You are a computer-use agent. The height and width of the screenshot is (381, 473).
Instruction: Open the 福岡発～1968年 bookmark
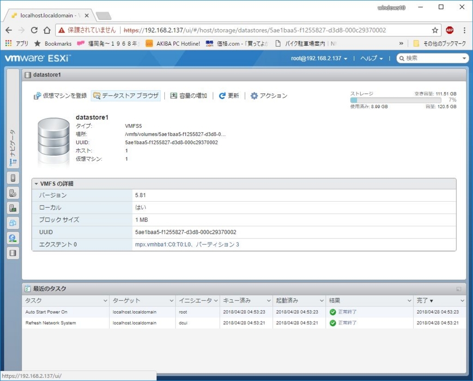pyautogui.click(x=108, y=44)
